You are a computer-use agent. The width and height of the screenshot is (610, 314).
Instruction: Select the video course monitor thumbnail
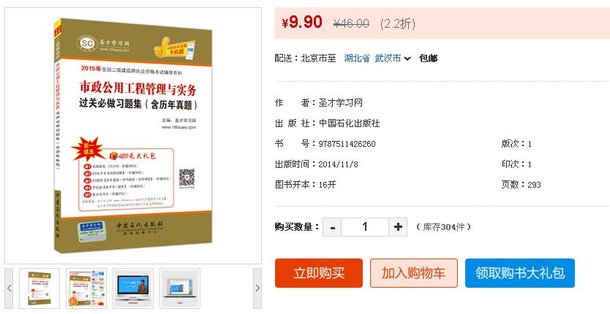[x=133, y=288]
